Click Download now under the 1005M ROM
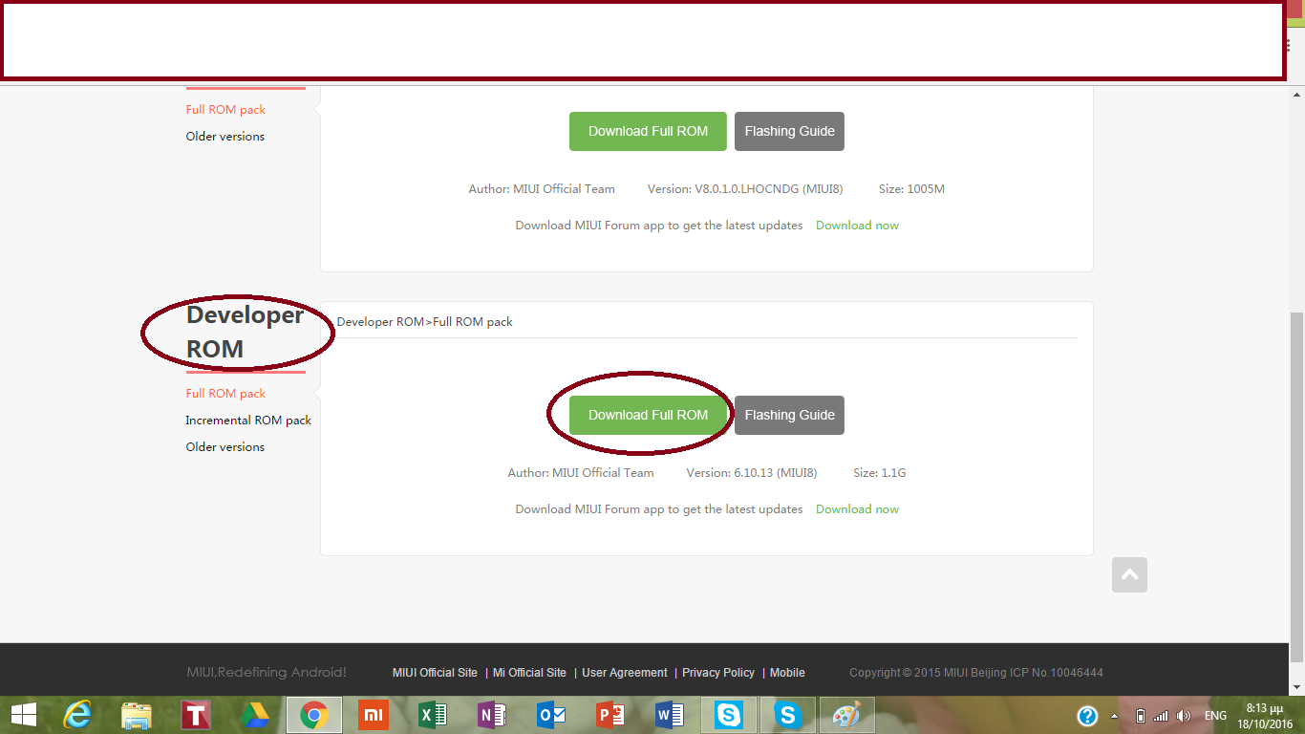1305x734 pixels. pyautogui.click(x=857, y=226)
